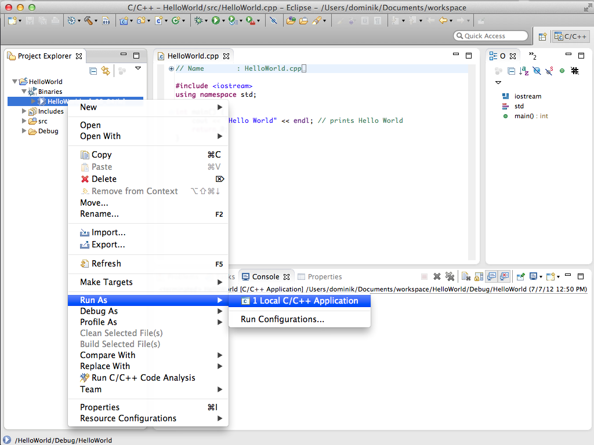Click the Profile toolbar icon
The width and height of the screenshot is (594, 445).
pyautogui.click(x=233, y=20)
